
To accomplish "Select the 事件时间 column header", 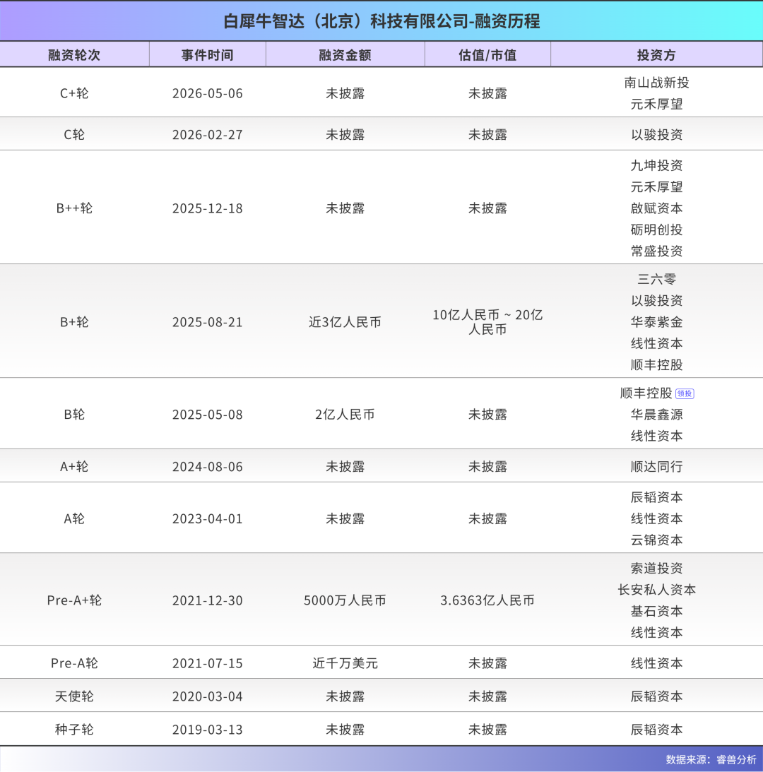I will tap(208, 54).
